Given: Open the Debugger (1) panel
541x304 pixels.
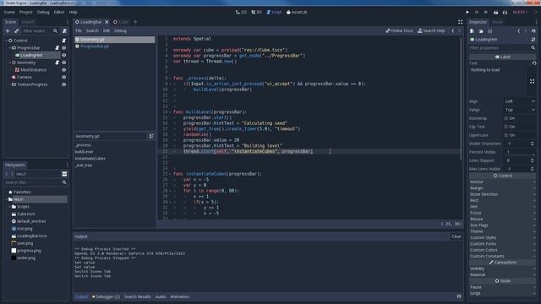Looking at the screenshot, I should (106, 296).
